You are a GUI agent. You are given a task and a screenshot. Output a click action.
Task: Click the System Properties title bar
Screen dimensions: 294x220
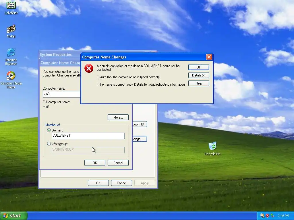[59, 54]
